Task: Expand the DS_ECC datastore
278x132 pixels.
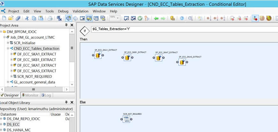Action: [x=1, y=124]
